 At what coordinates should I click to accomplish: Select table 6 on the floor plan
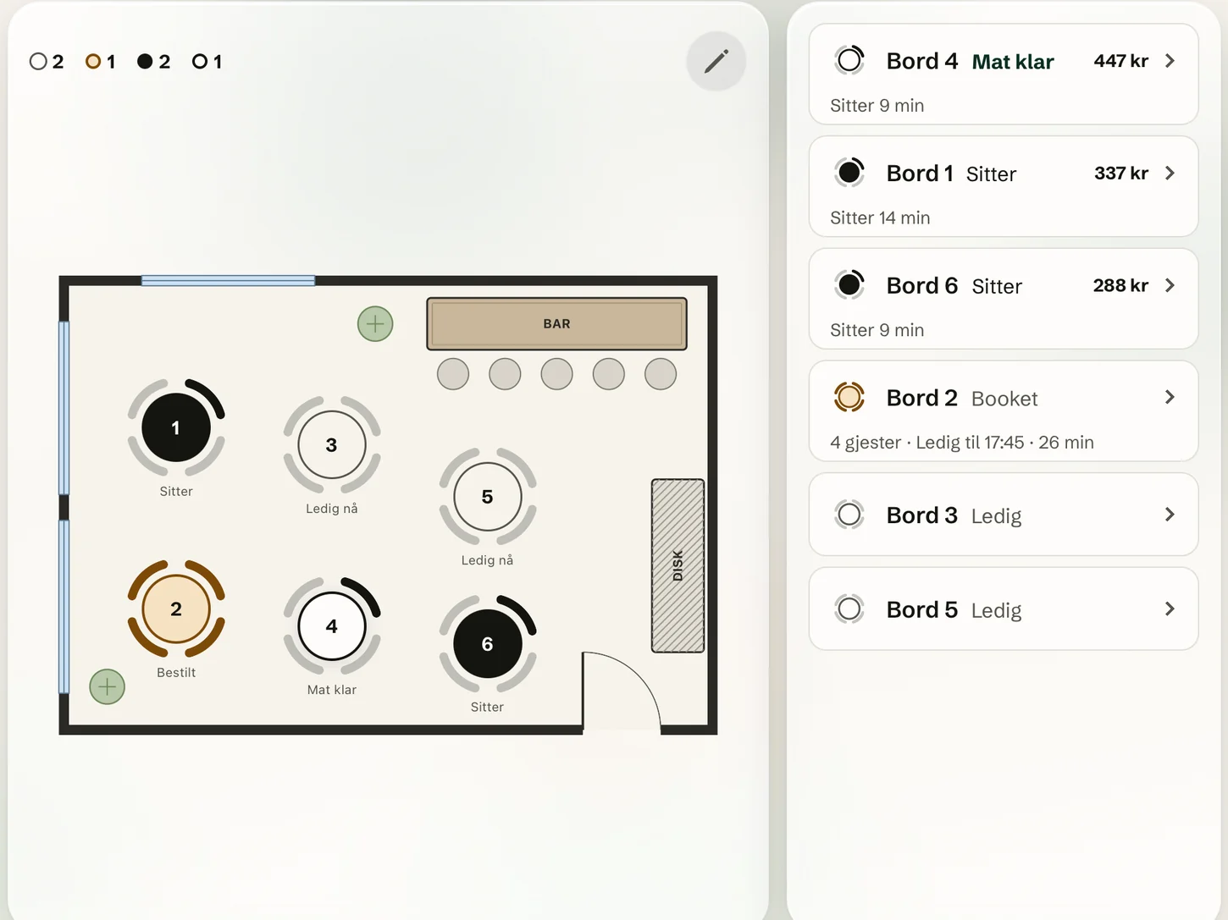pyautogui.click(x=487, y=644)
